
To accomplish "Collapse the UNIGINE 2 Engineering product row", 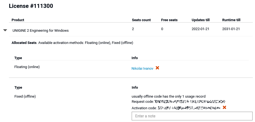I will pos(5,30).
